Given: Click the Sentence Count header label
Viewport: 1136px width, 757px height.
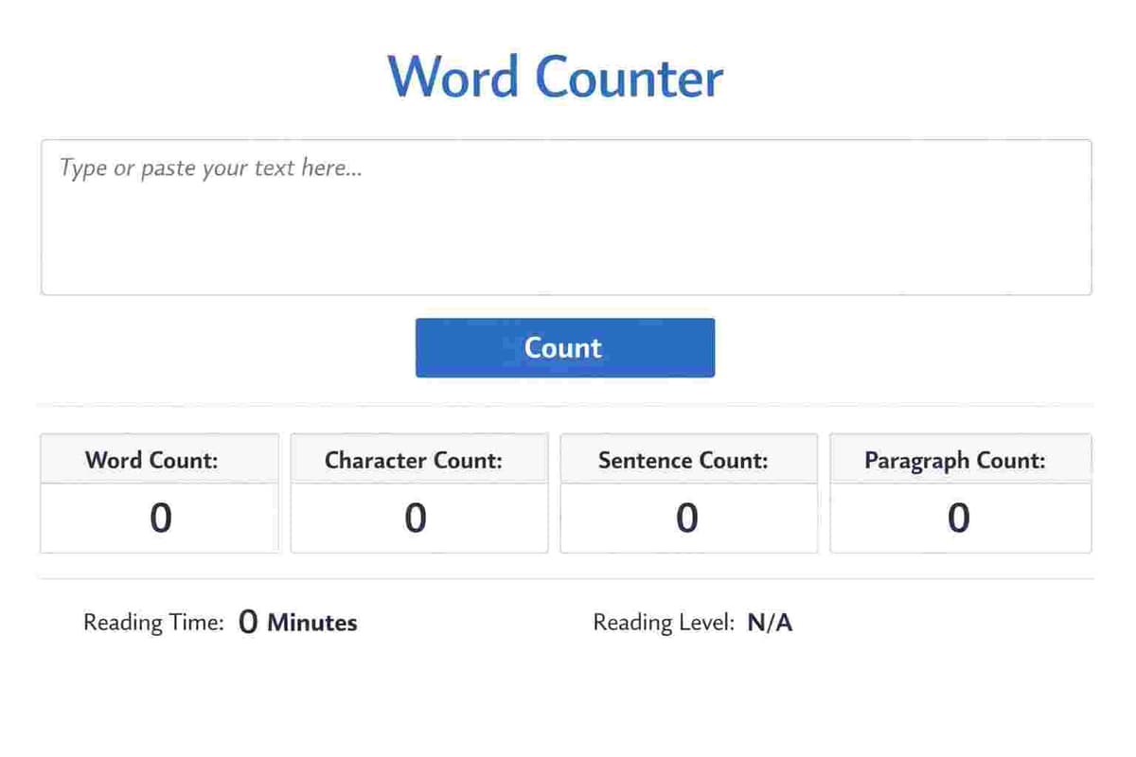Looking at the screenshot, I should 681,460.
